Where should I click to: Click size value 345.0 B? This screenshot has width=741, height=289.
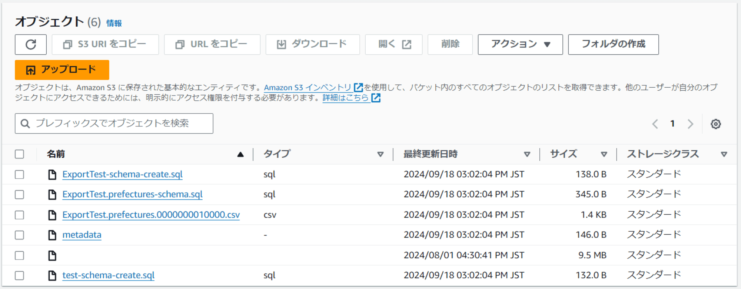point(591,194)
